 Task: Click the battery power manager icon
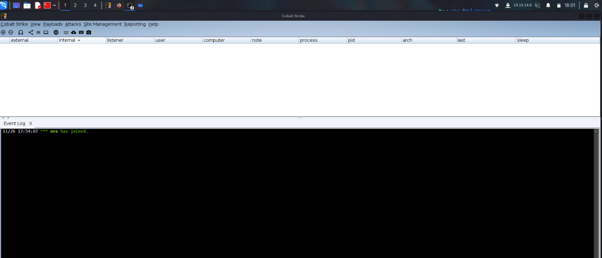[x=559, y=5]
